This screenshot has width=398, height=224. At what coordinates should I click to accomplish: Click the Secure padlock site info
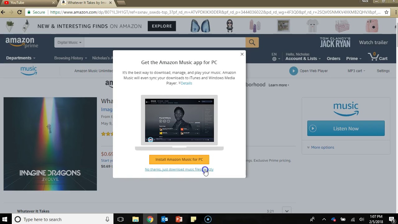click(36, 12)
